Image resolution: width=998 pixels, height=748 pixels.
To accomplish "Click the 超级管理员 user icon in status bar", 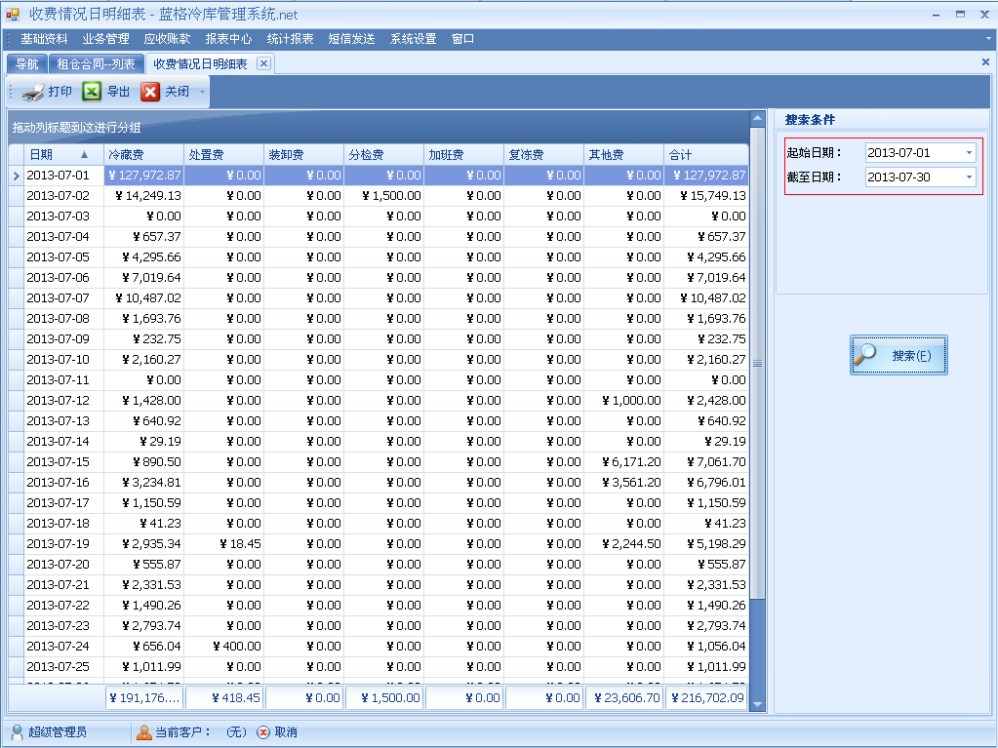I will coord(18,732).
